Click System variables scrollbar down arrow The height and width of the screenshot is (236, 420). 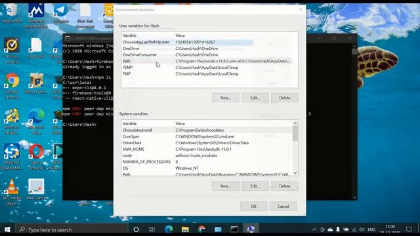(295, 173)
